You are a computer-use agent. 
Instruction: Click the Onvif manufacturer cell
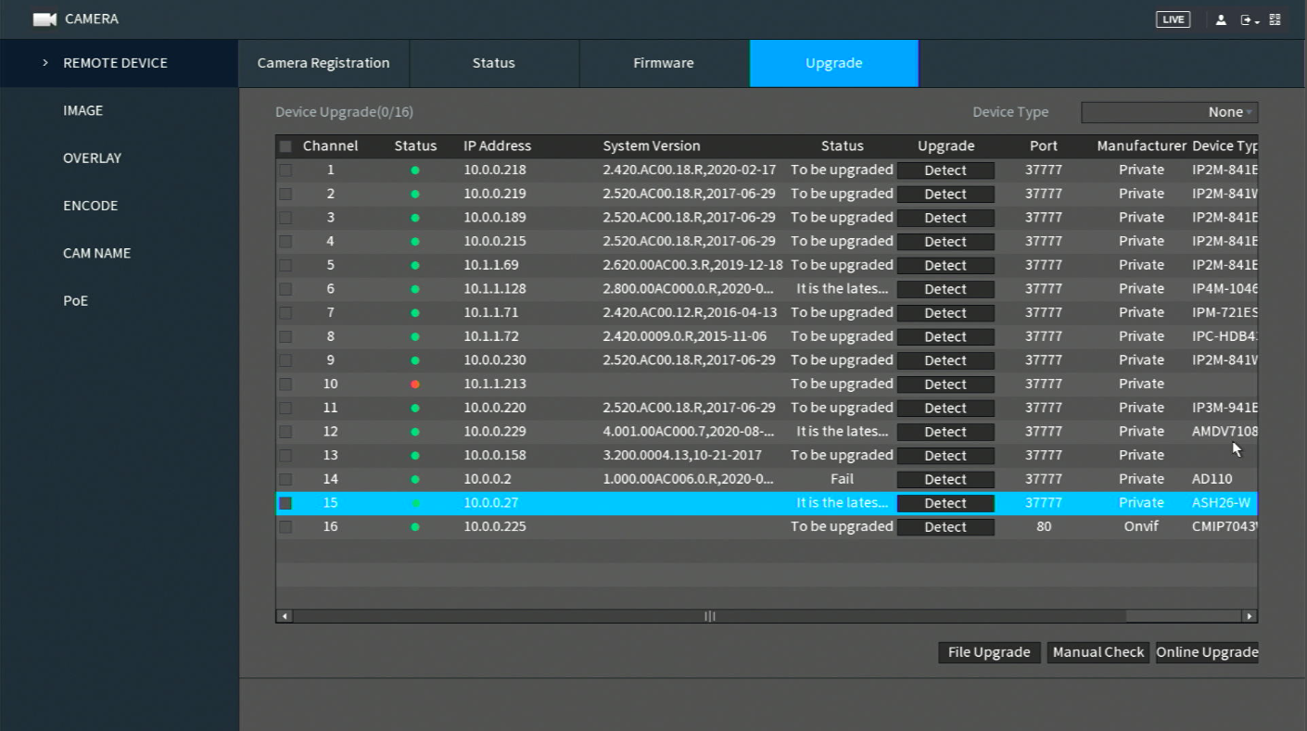click(1141, 527)
